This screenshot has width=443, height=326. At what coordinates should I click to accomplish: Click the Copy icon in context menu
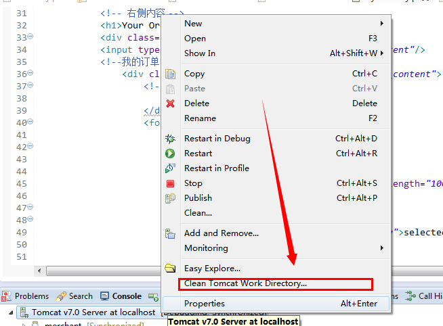[170, 74]
